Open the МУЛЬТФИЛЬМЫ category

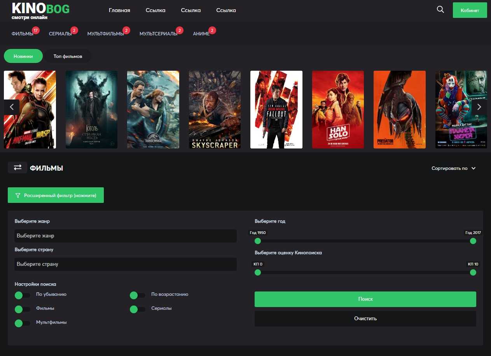click(106, 34)
